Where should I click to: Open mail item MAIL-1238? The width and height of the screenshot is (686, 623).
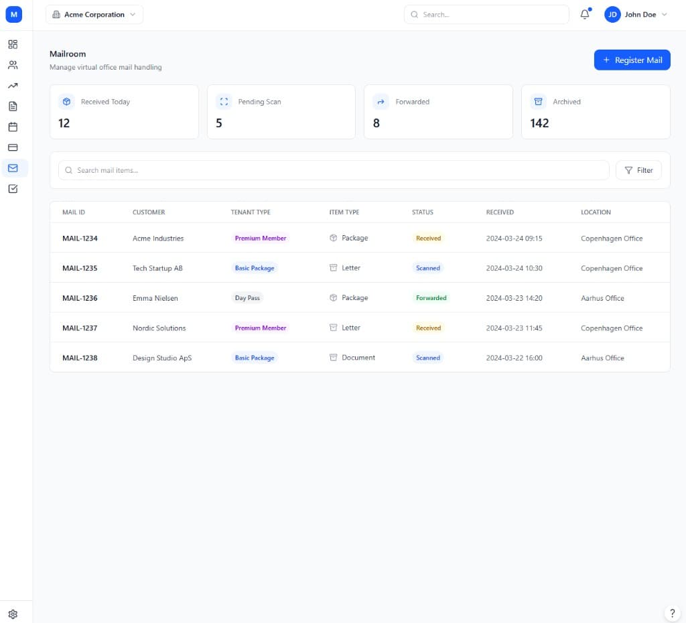[80, 358]
